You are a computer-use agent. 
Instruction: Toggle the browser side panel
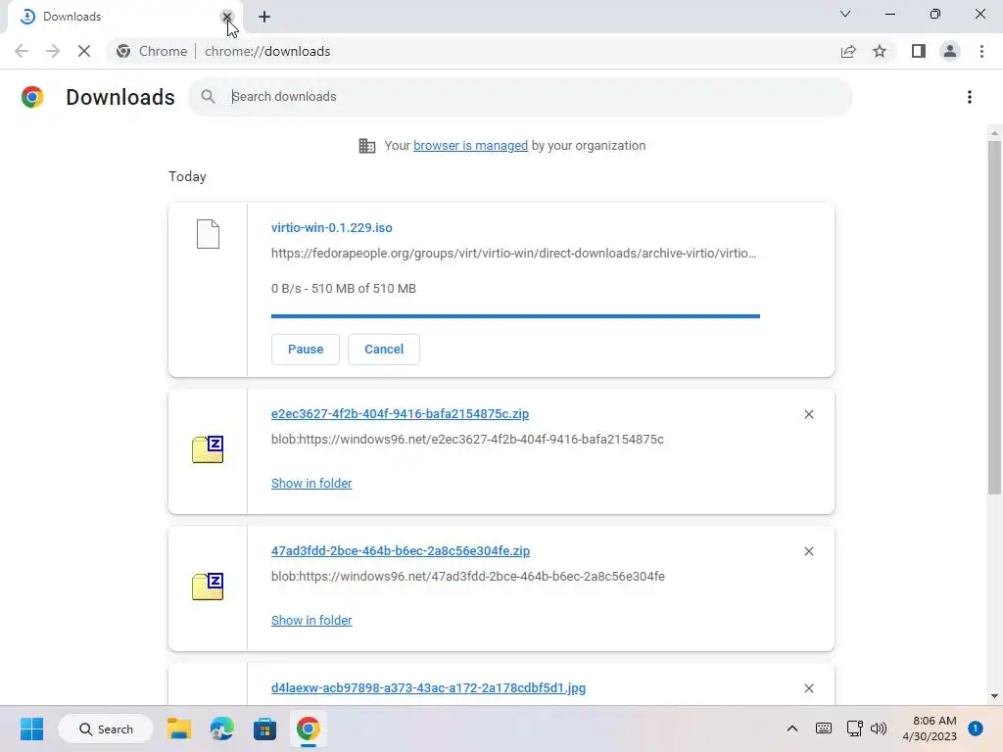pos(919,51)
